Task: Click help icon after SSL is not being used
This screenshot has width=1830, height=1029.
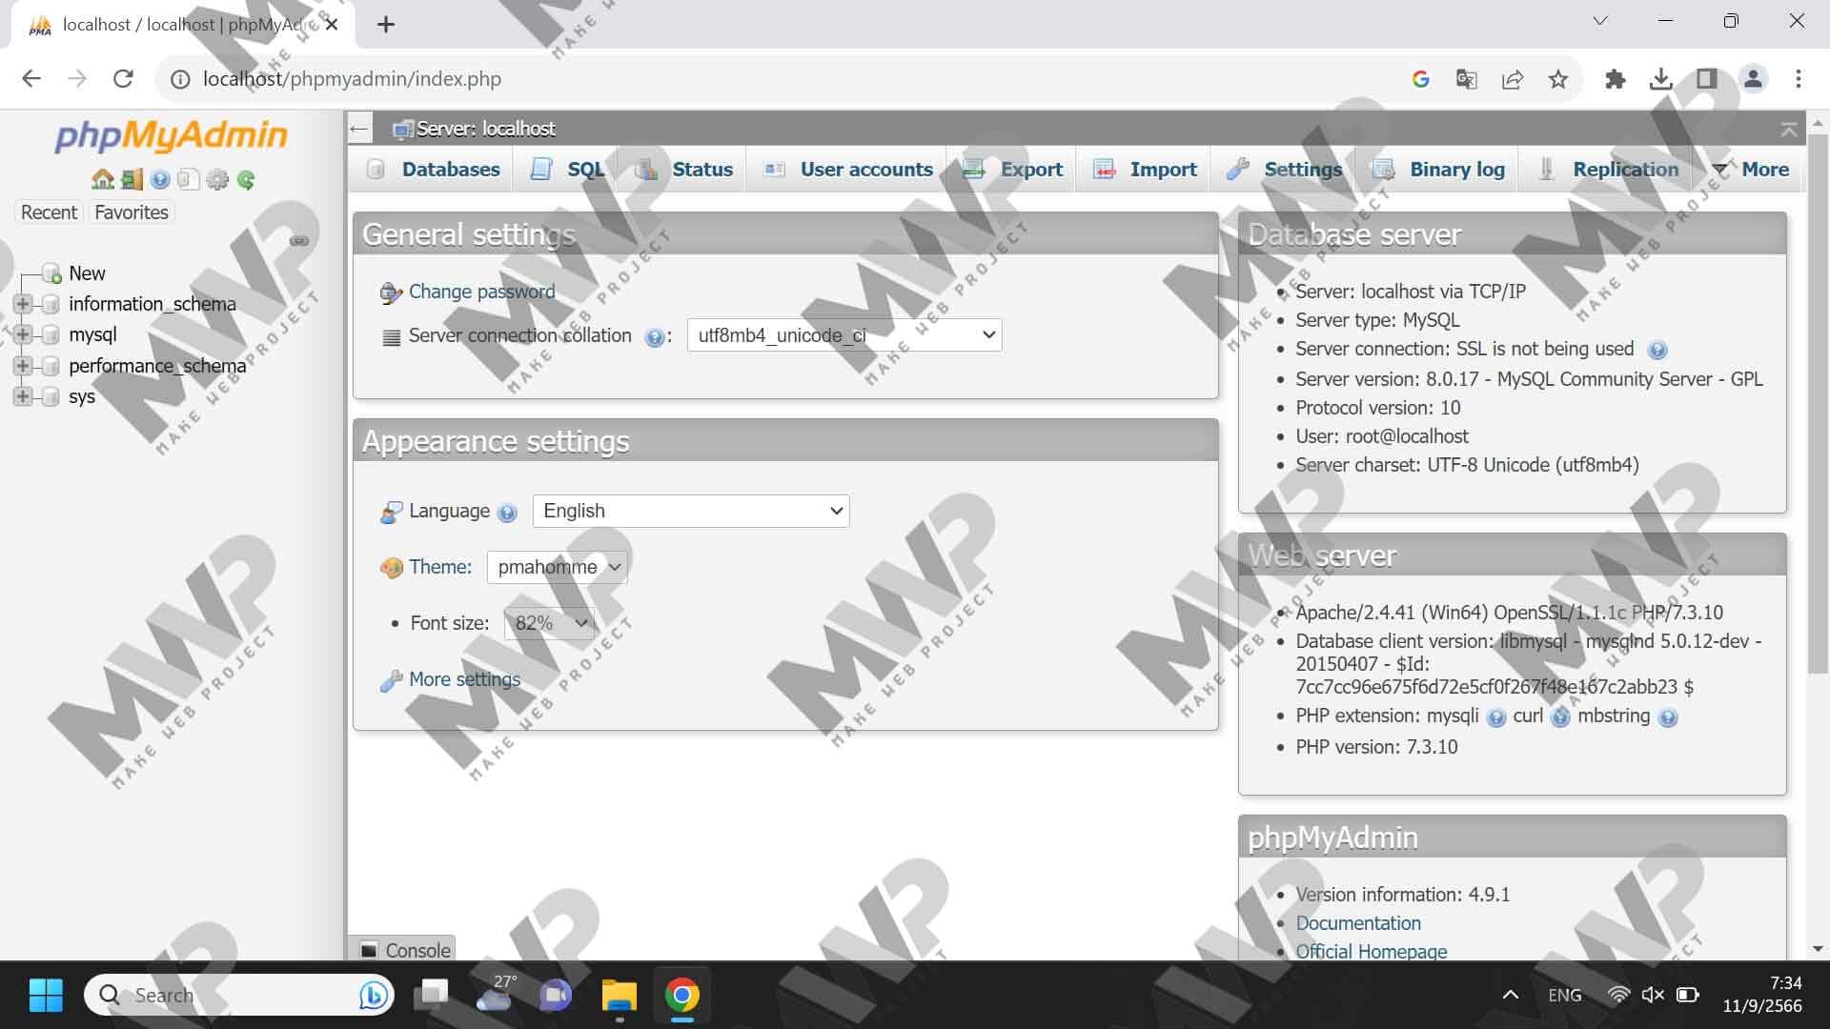Action: (x=1657, y=351)
